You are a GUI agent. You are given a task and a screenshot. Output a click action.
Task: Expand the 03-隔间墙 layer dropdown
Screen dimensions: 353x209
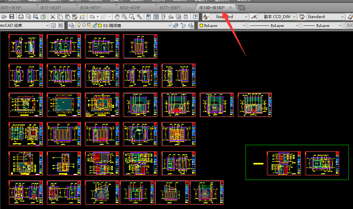click(x=169, y=25)
